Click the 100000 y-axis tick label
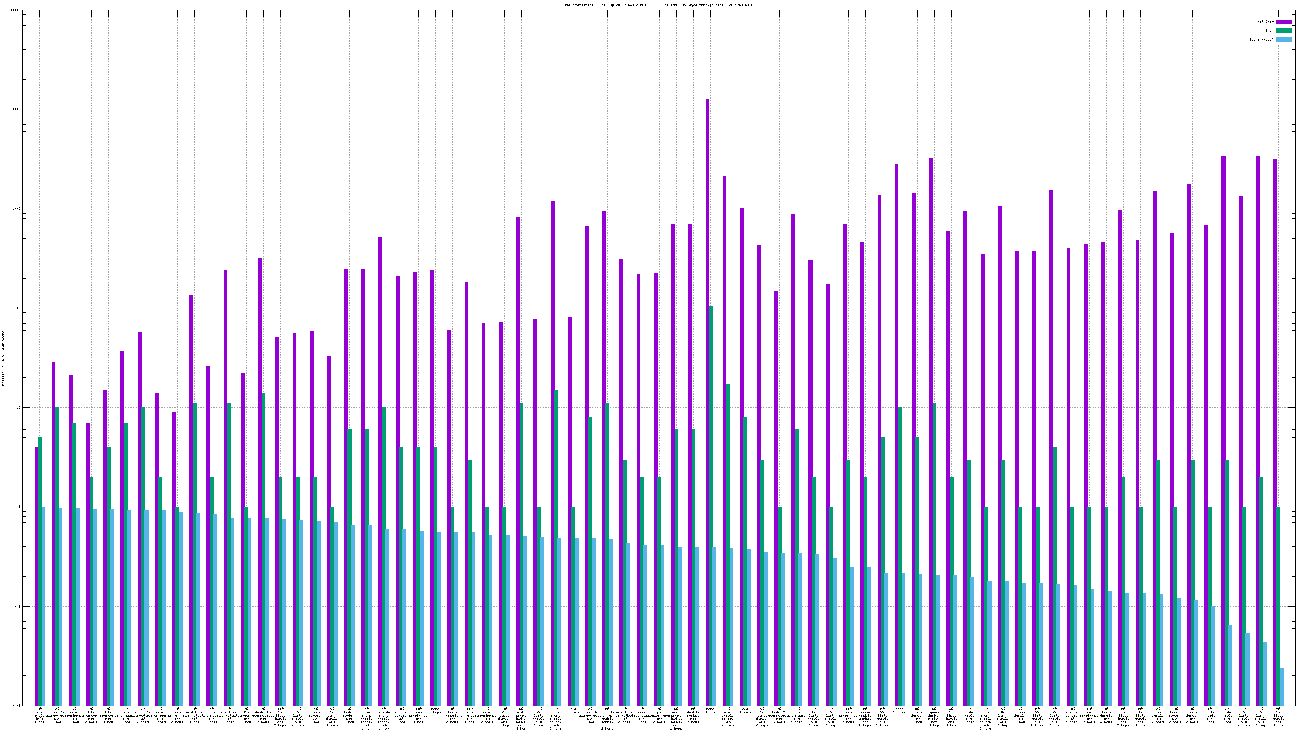The height and width of the screenshot is (732, 1302). pos(15,10)
